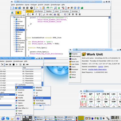Click the justify icon in Quanta
Image resolution: width=121 pixels, height=121 pixels.
point(80,15)
